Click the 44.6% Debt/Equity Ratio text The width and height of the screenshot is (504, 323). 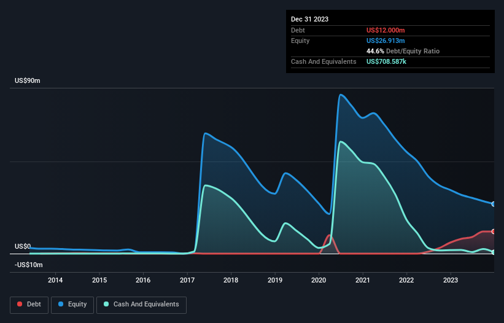[x=403, y=51]
